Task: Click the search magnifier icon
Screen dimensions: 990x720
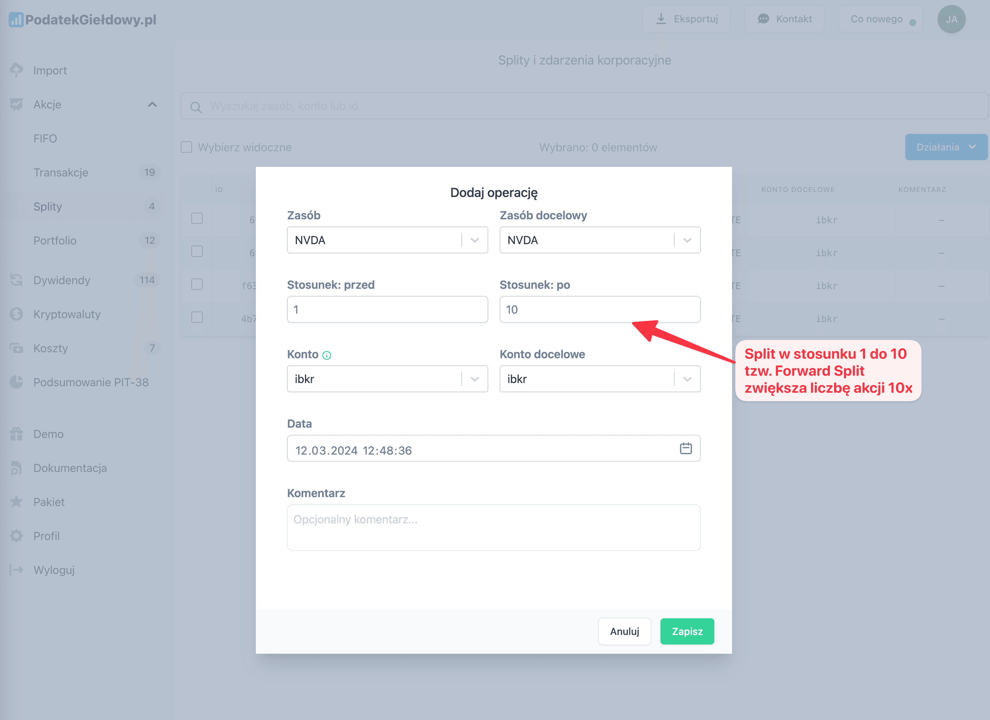Action: 196,107
